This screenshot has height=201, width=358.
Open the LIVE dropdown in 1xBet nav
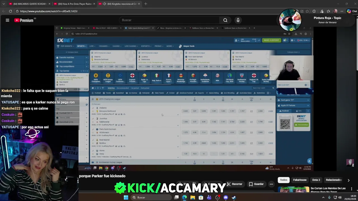click(x=92, y=46)
